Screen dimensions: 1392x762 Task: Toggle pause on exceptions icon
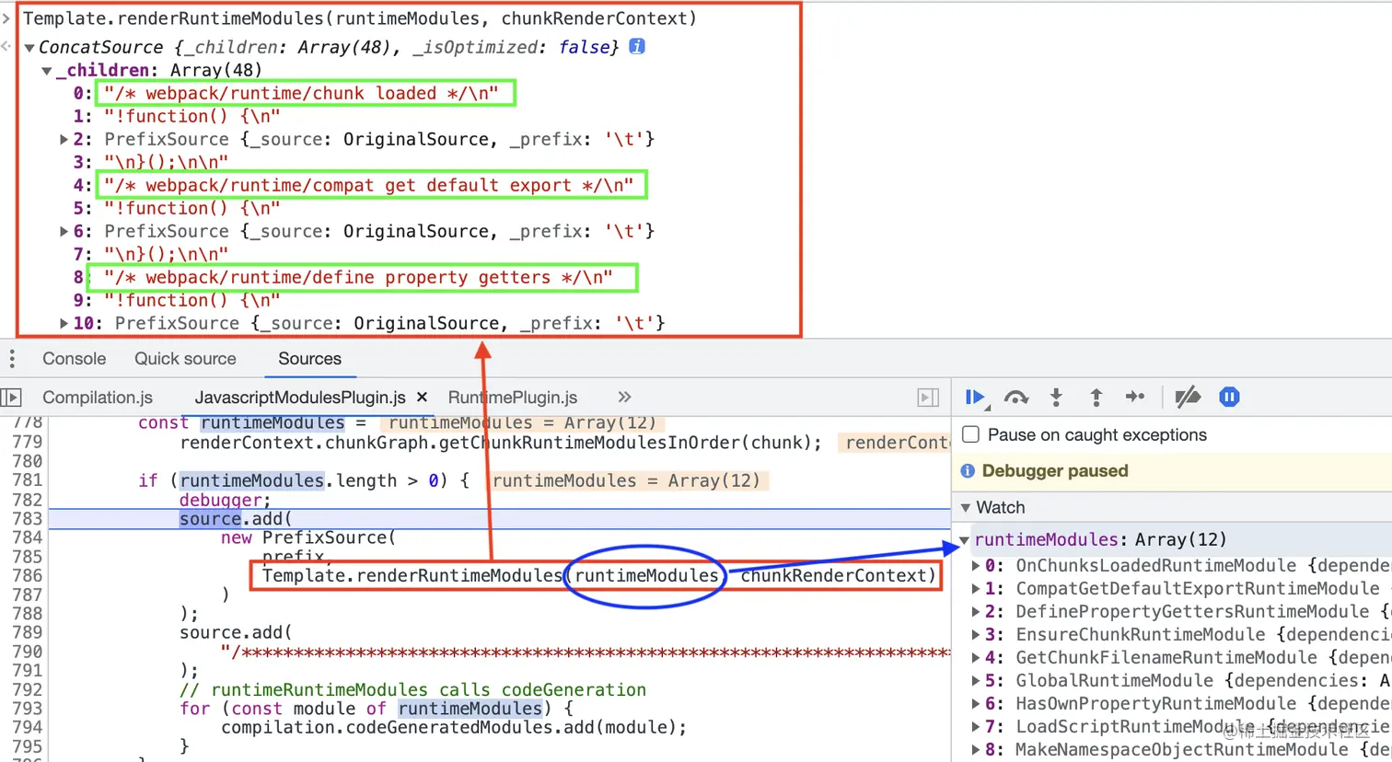(x=1229, y=397)
